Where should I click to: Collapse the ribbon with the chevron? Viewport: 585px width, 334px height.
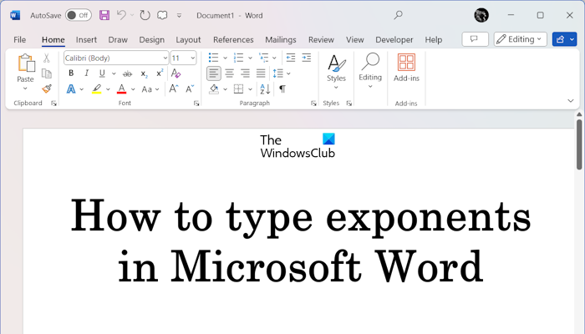click(571, 101)
